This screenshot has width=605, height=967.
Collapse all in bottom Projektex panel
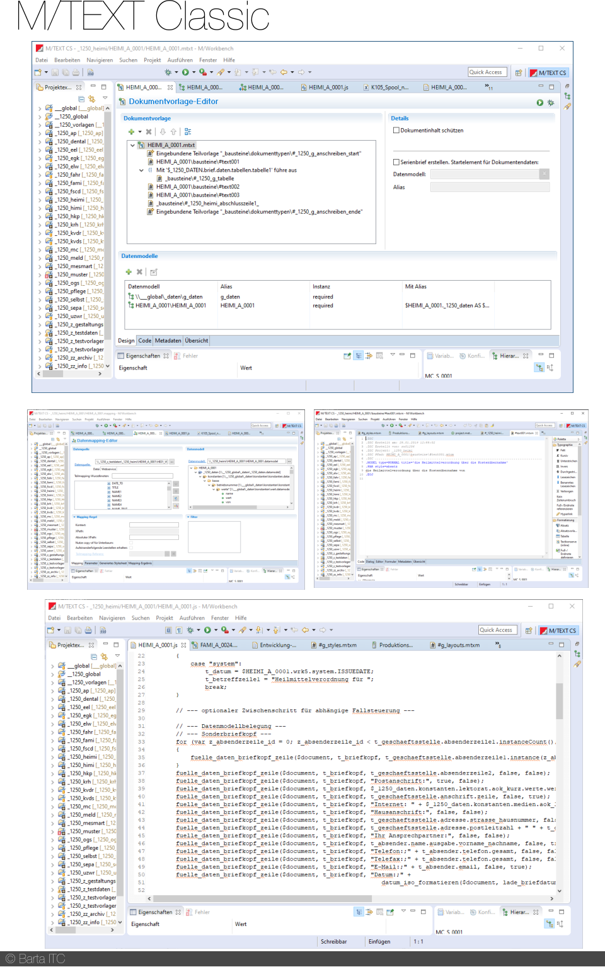pyautogui.click(x=93, y=657)
